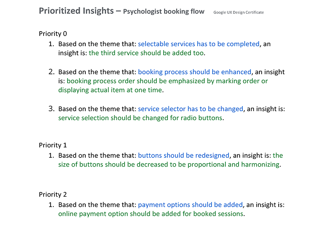
Task: Click green text "proportional and harmonizing" line
Action: pos(169,165)
